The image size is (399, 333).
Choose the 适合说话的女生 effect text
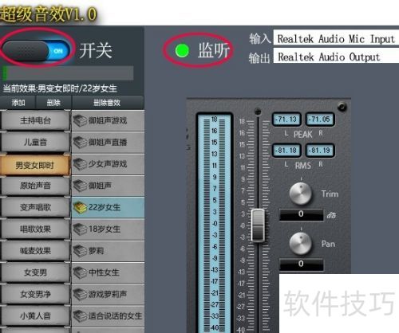pyautogui.click(x=115, y=316)
